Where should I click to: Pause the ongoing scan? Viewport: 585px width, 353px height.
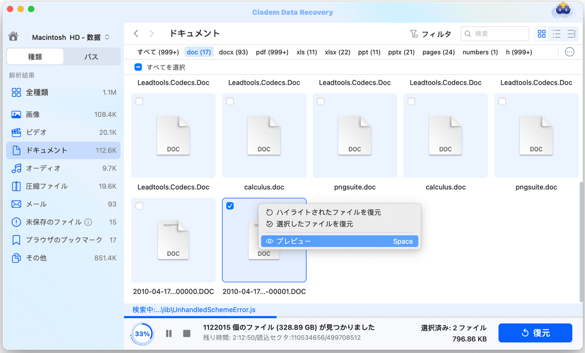coord(169,333)
